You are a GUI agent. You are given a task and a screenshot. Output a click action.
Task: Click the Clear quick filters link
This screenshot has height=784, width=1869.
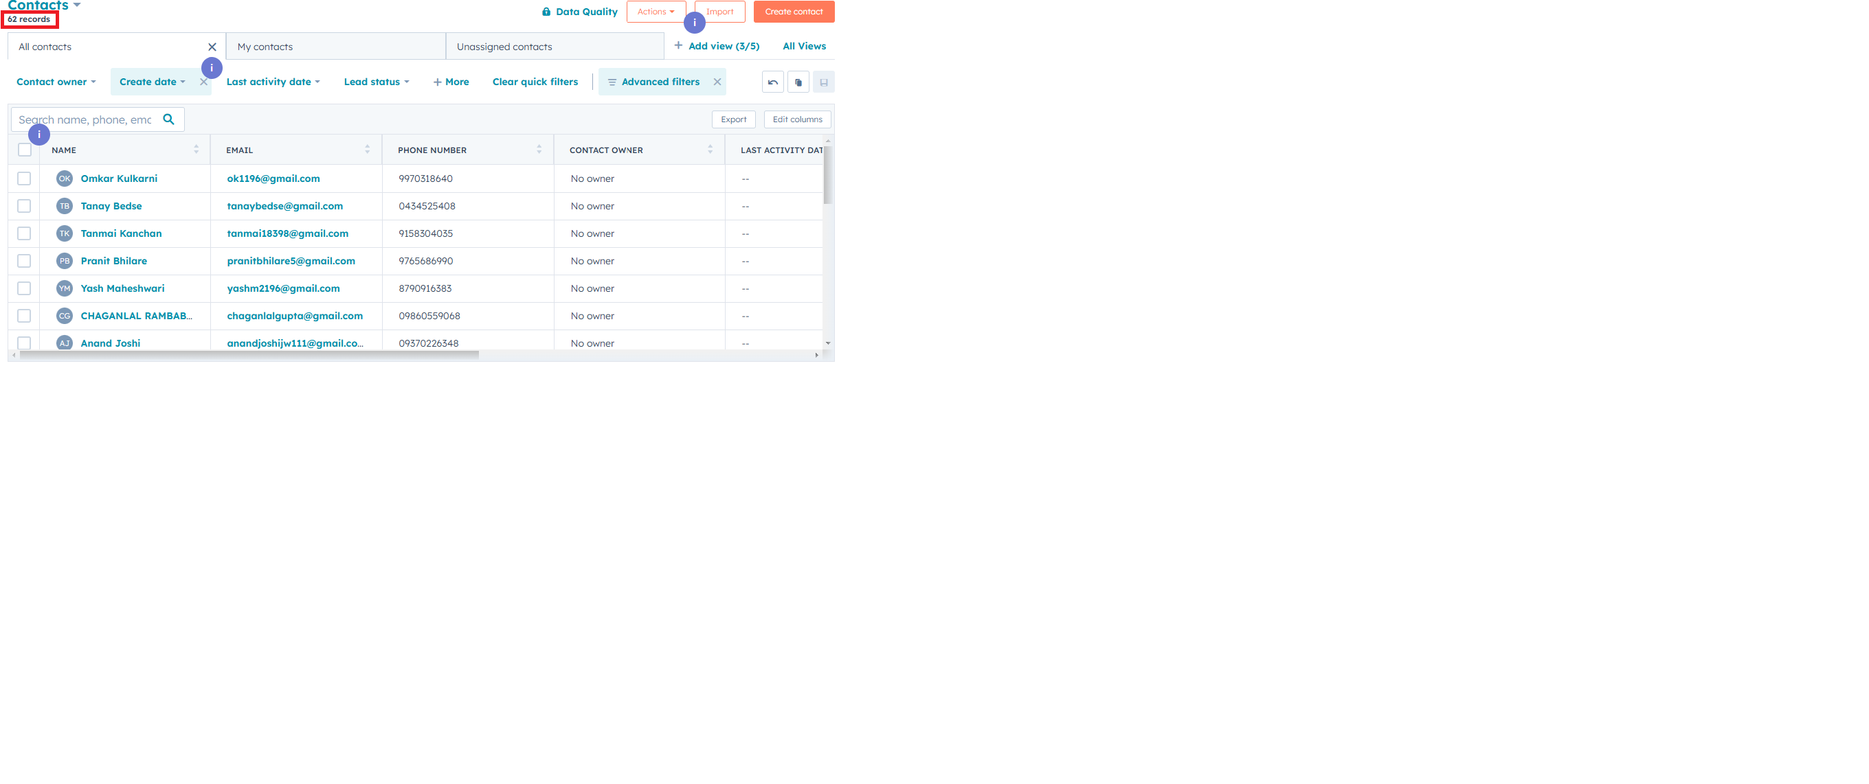(535, 82)
